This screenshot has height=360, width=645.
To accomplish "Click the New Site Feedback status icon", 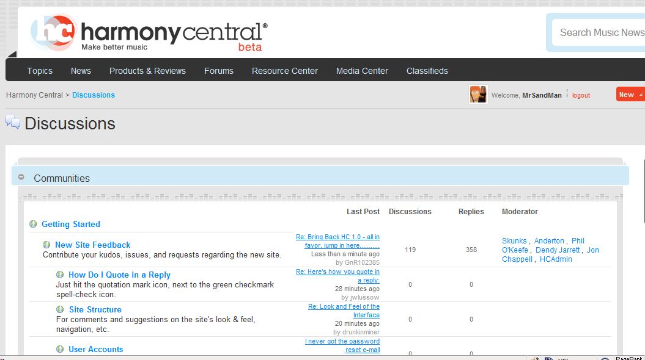I will tap(46, 245).
